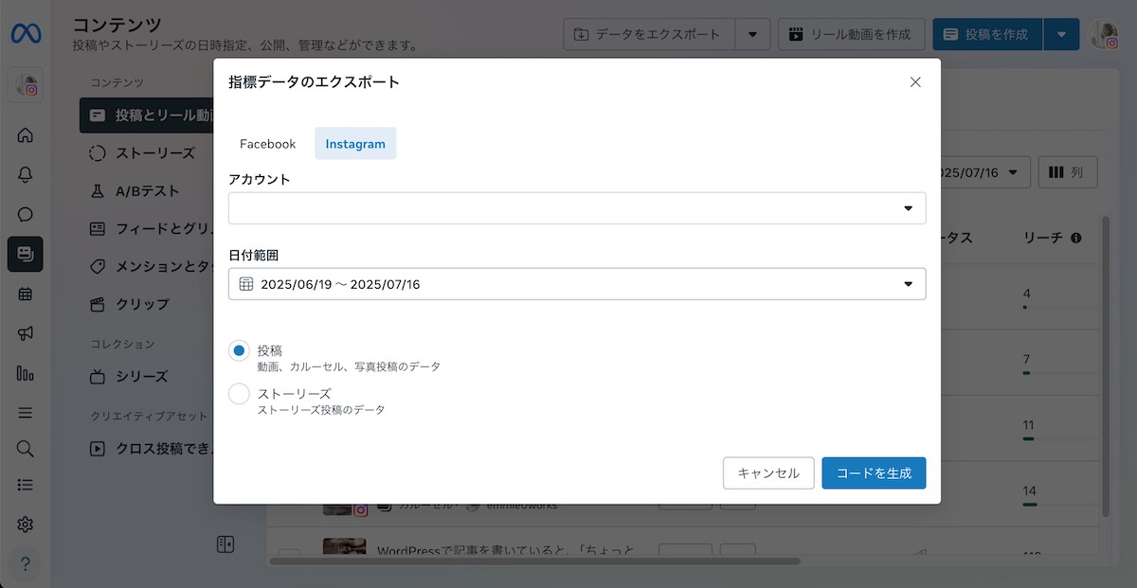Close the export dialog with X
The width and height of the screenshot is (1137, 588).
(x=915, y=82)
